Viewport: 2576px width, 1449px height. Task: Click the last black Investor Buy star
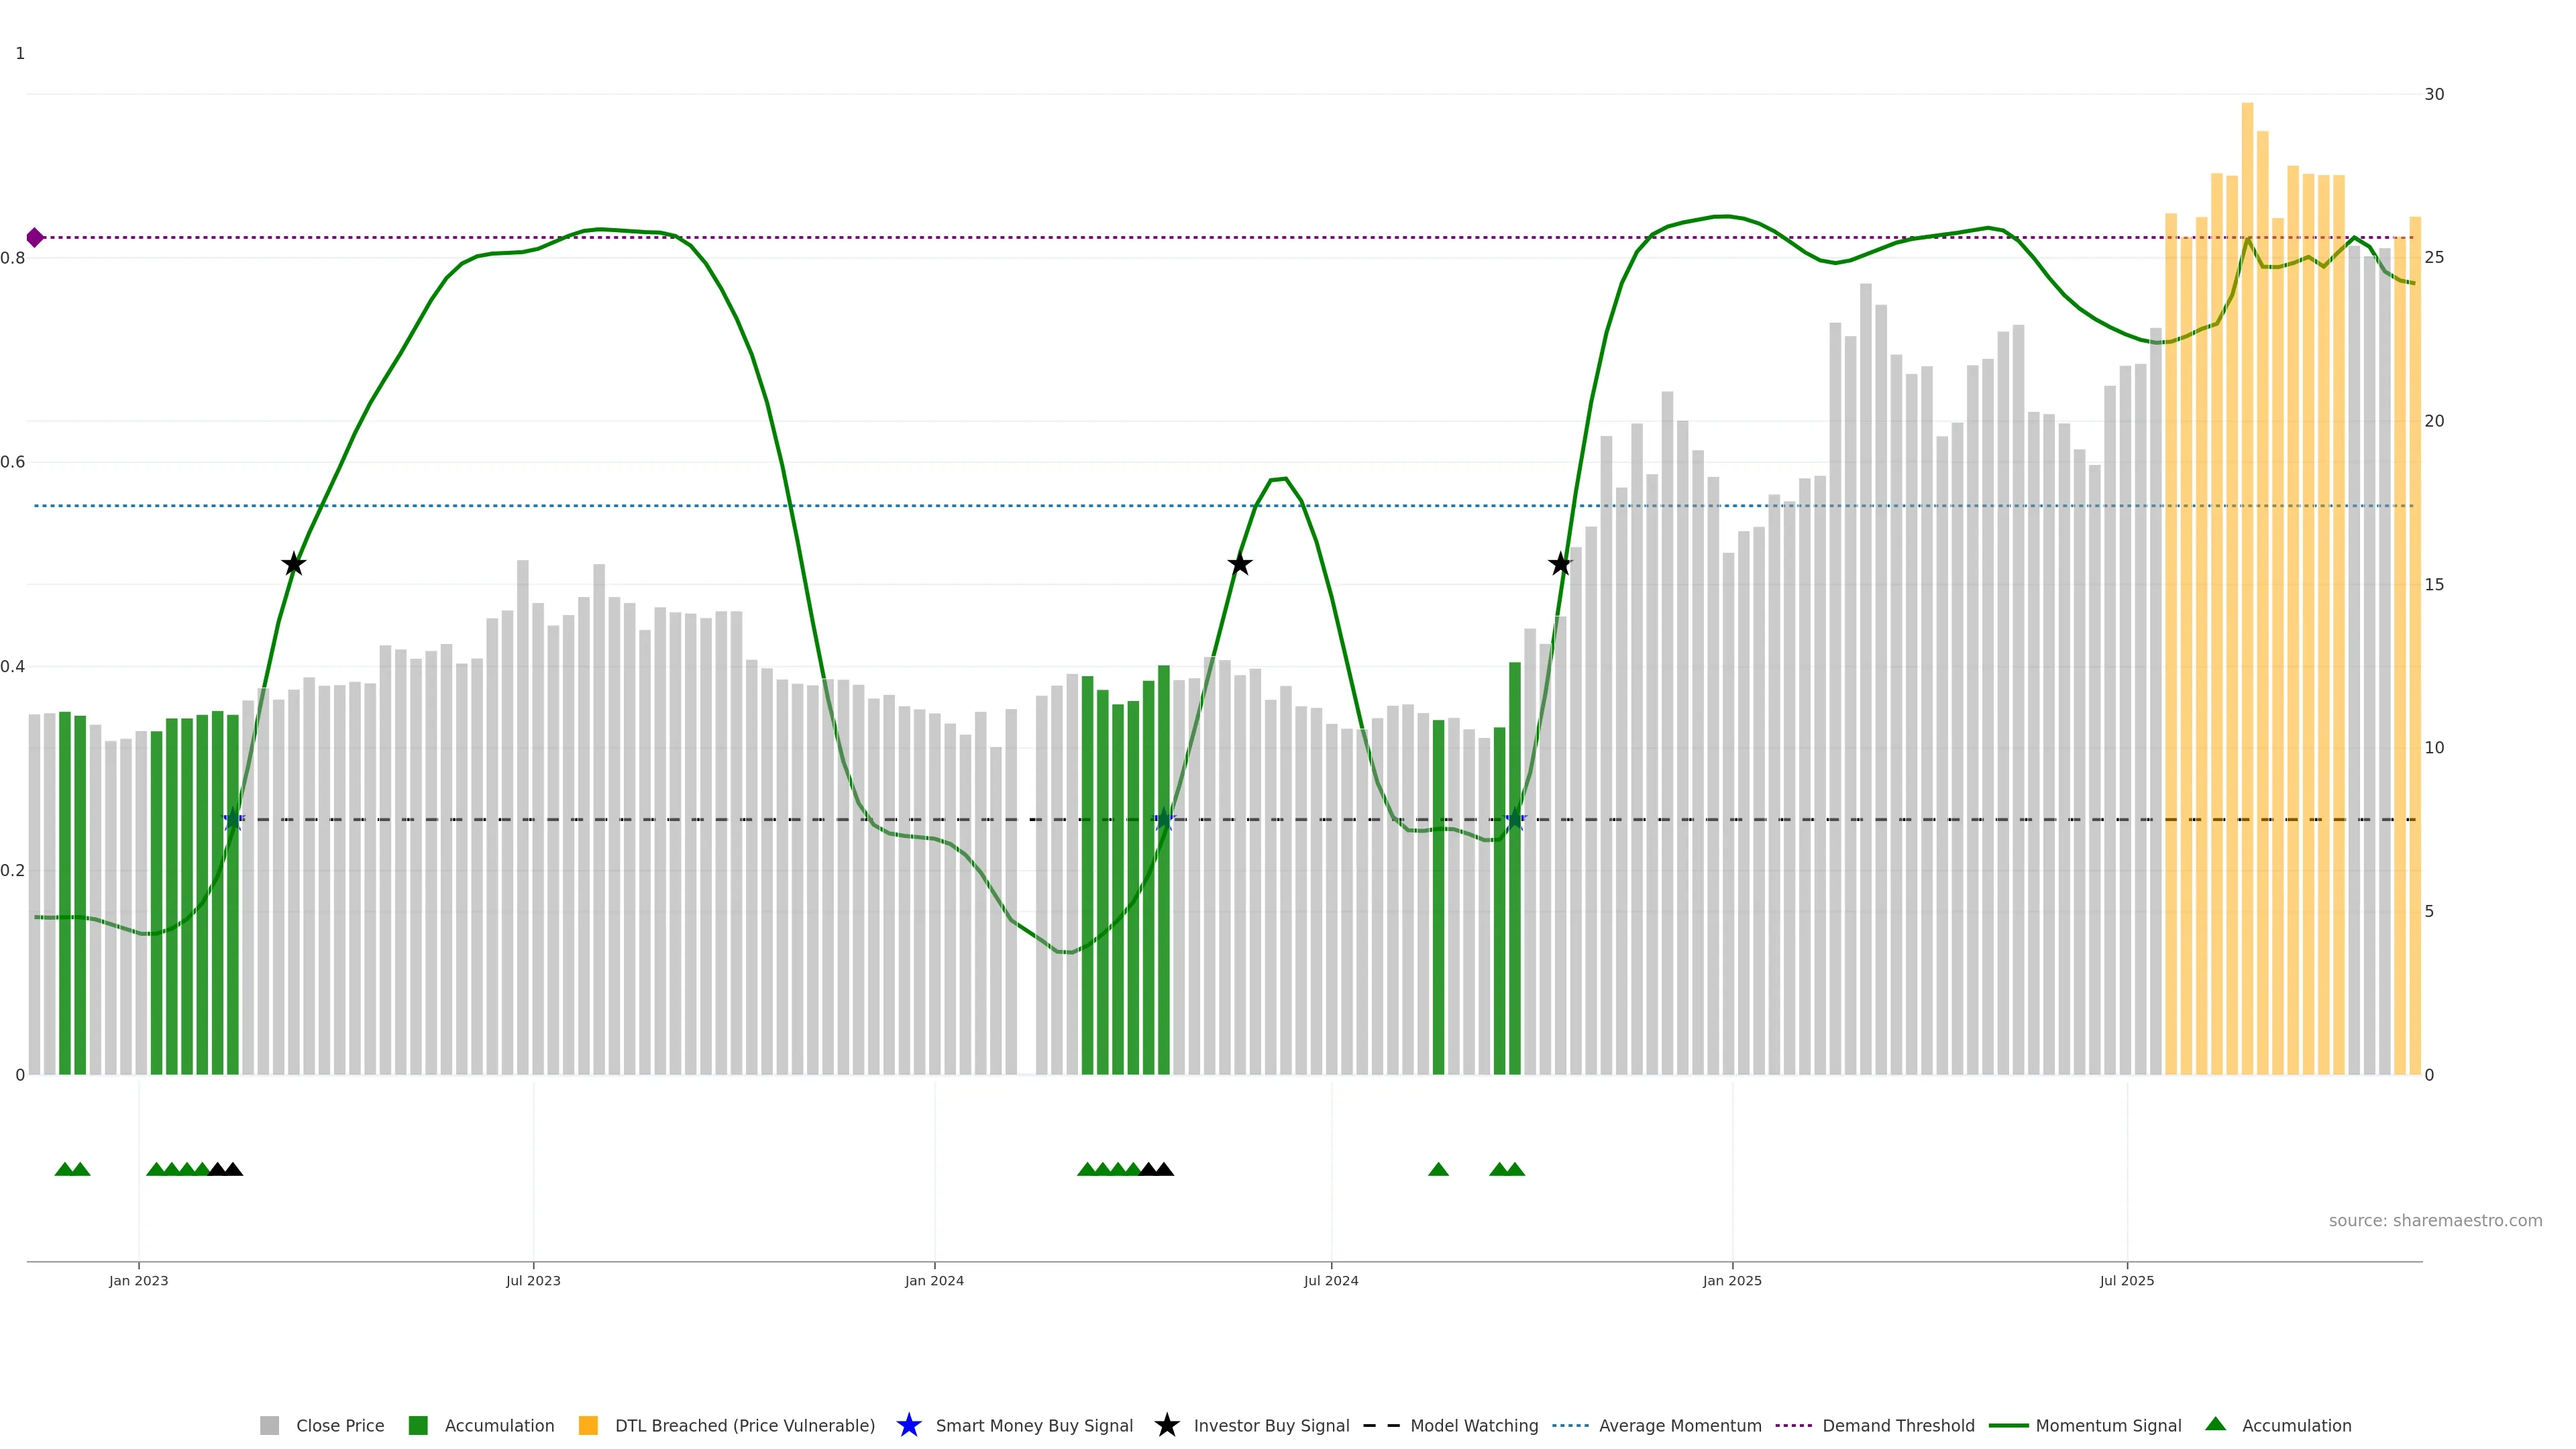click(x=1560, y=564)
